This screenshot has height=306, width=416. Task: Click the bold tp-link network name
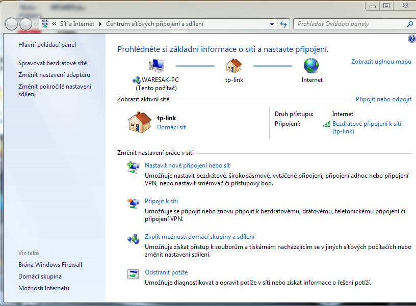166,118
